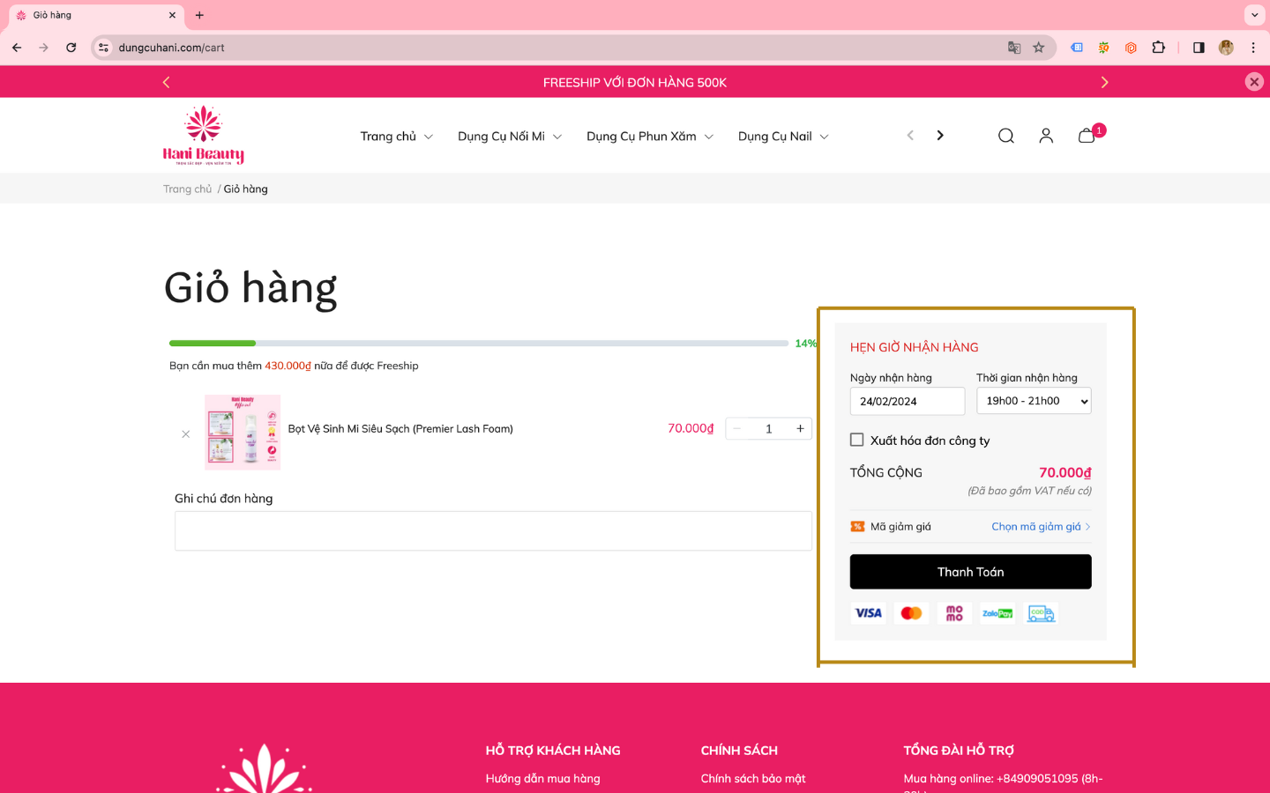
Task: Open Chính sách bảo mật footer link
Action: pyautogui.click(x=753, y=779)
